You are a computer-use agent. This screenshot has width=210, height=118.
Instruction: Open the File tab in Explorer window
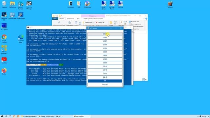pyautogui.click(x=55, y=19)
